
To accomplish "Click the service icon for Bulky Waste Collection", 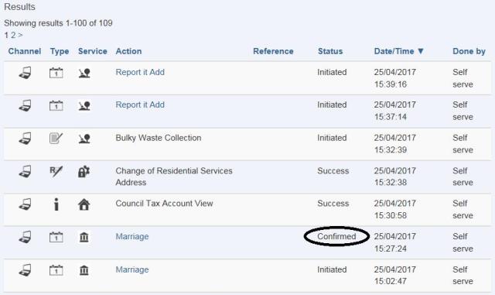I will tap(84, 139).
